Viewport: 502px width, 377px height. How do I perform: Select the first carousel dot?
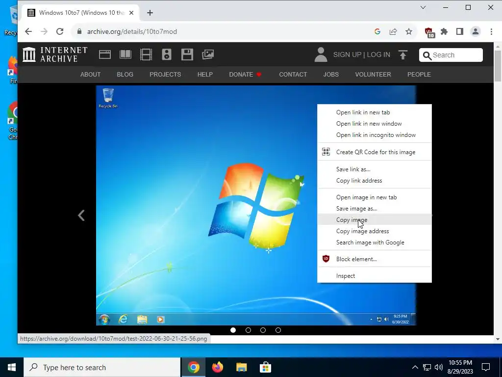(x=233, y=330)
